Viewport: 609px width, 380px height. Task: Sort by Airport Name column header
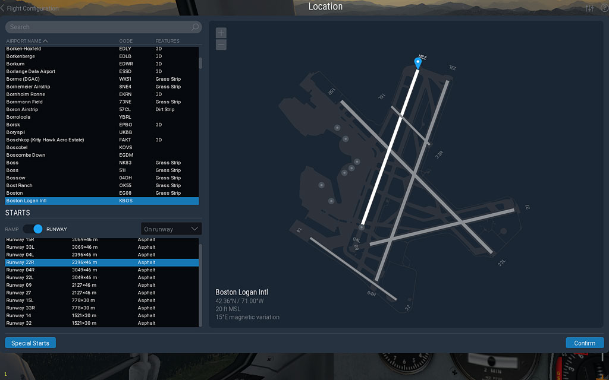click(27, 41)
